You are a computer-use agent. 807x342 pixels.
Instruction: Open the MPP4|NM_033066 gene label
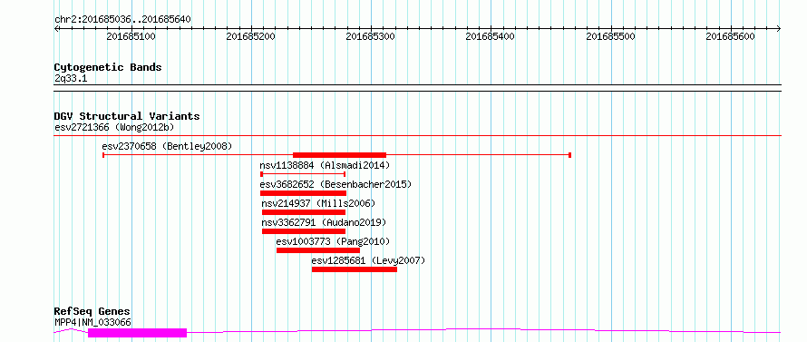pos(92,322)
